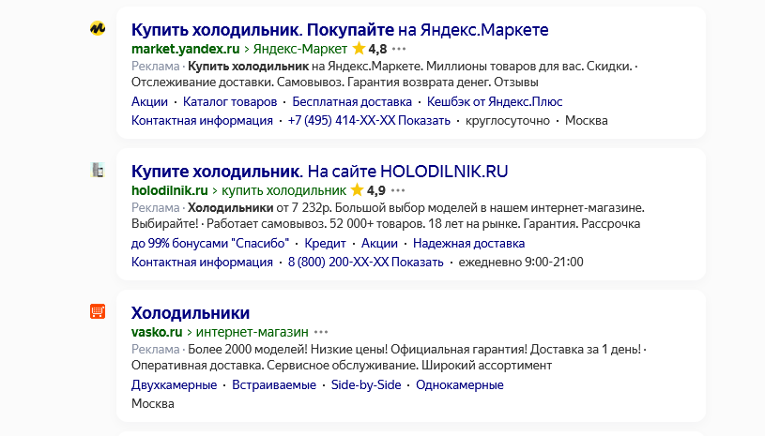
Task: Visit the market.yandex.ru green URL
Action: pos(186,49)
